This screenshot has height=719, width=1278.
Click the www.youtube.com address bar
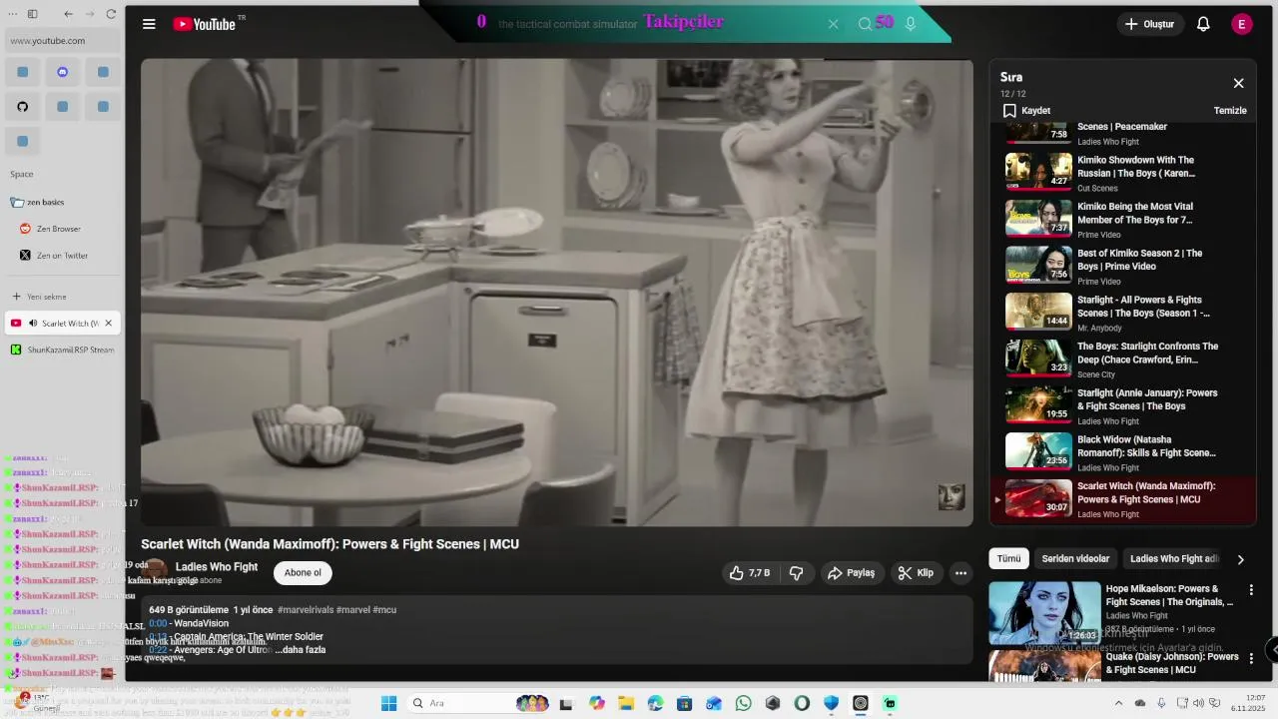pyautogui.click(x=63, y=41)
